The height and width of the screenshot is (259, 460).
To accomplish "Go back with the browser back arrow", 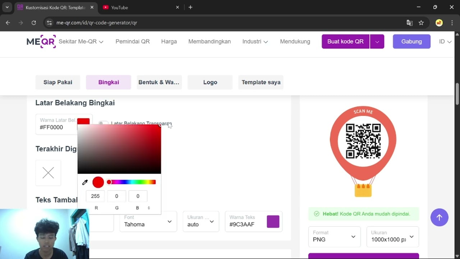I will click(x=8, y=23).
